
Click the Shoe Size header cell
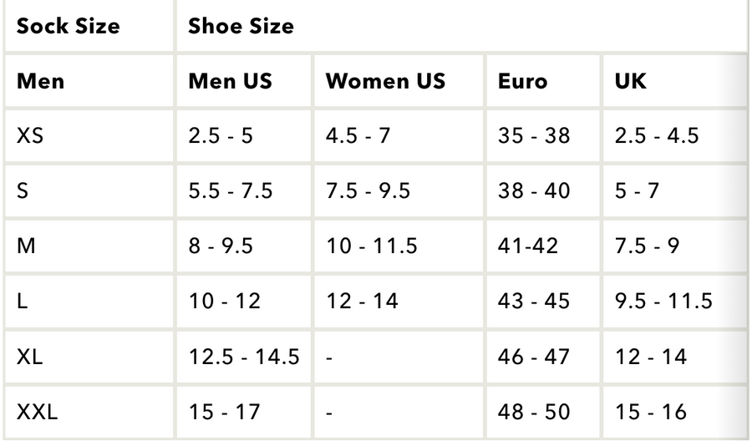462,25
